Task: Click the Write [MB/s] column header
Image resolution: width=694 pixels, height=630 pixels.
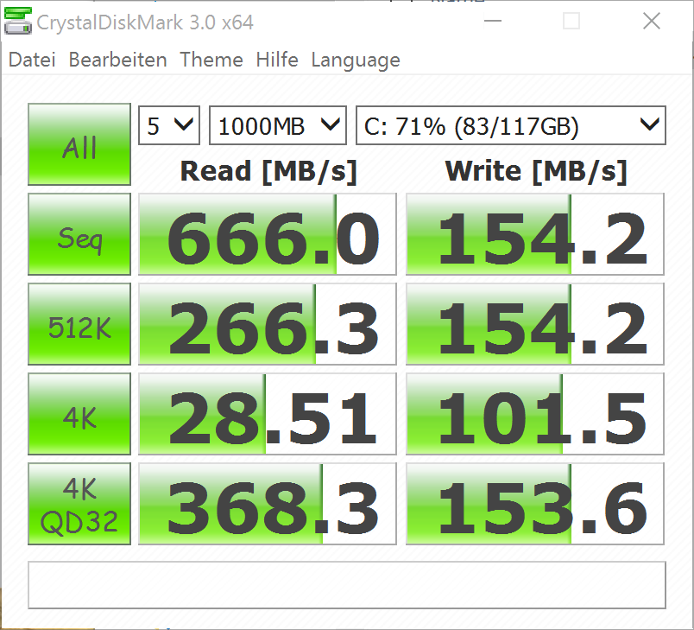Action: point(536,171)
